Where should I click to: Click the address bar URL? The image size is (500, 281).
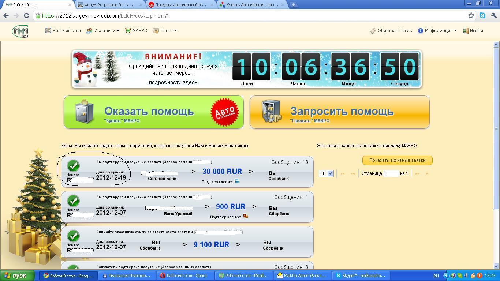105,16
